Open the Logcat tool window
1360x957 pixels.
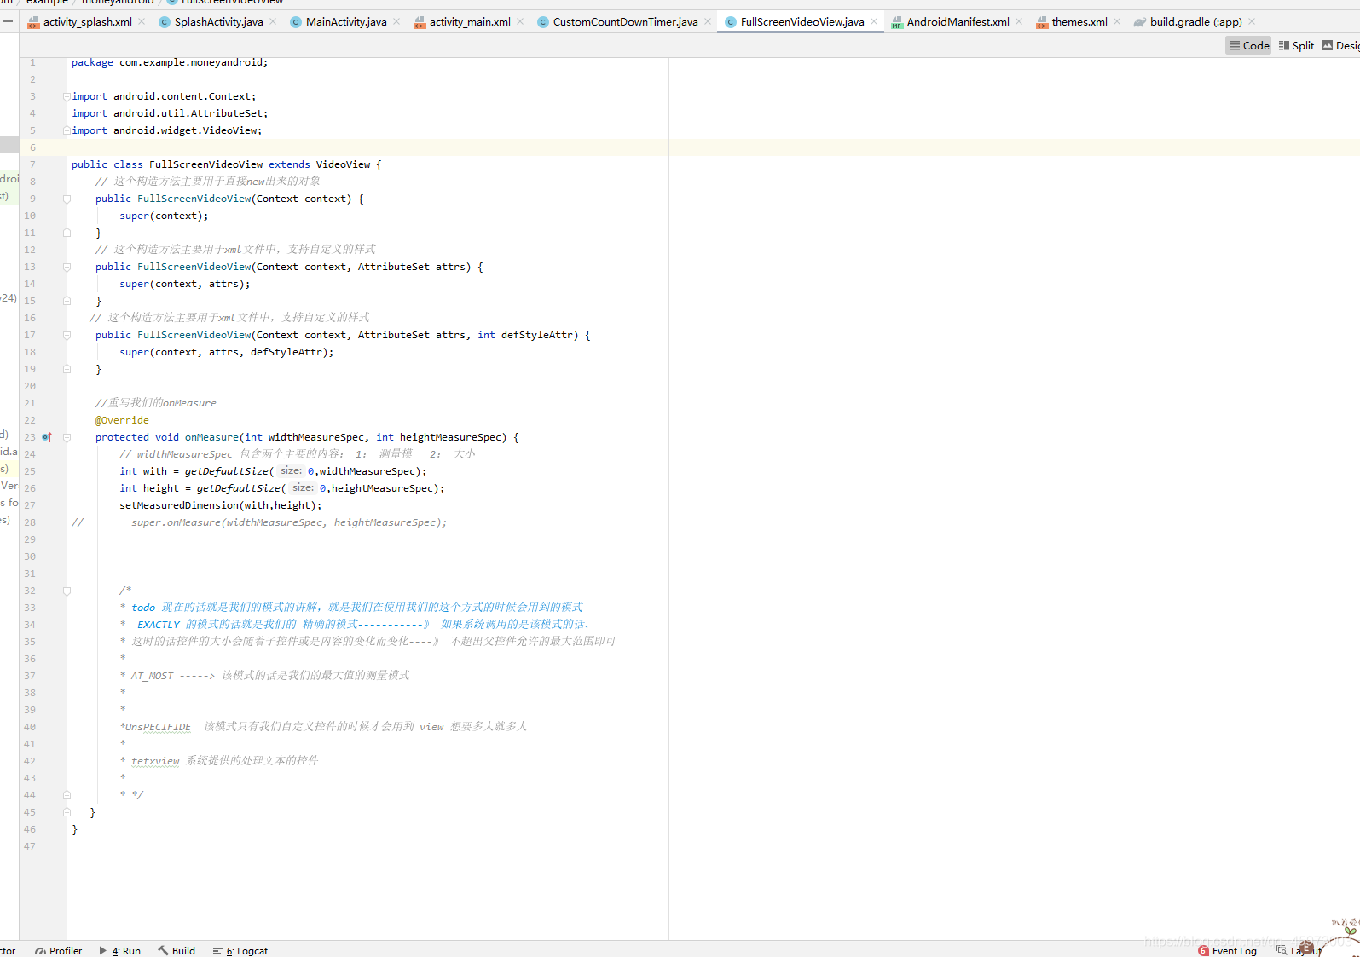tap(240, 950)
